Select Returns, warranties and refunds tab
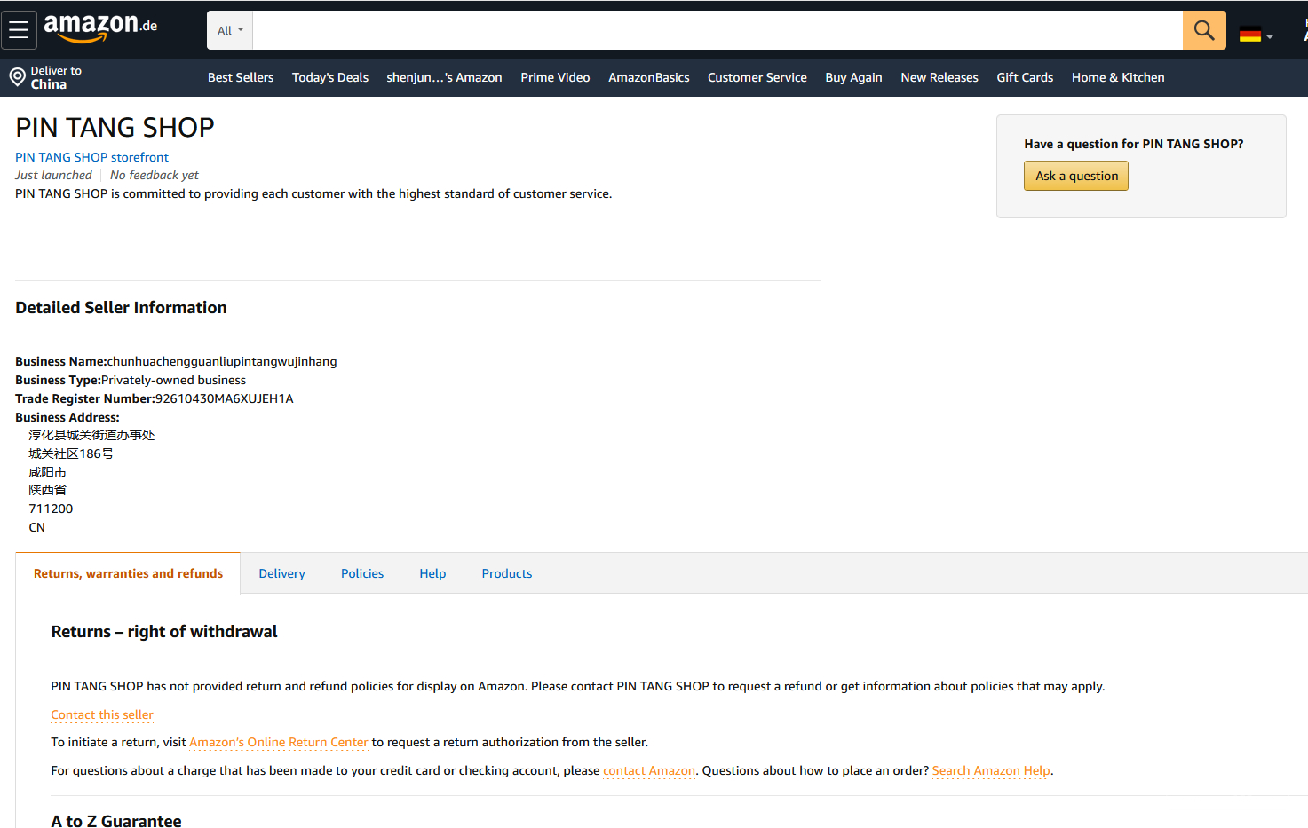This screenshot has height=828, width=1308. (128, 573)
